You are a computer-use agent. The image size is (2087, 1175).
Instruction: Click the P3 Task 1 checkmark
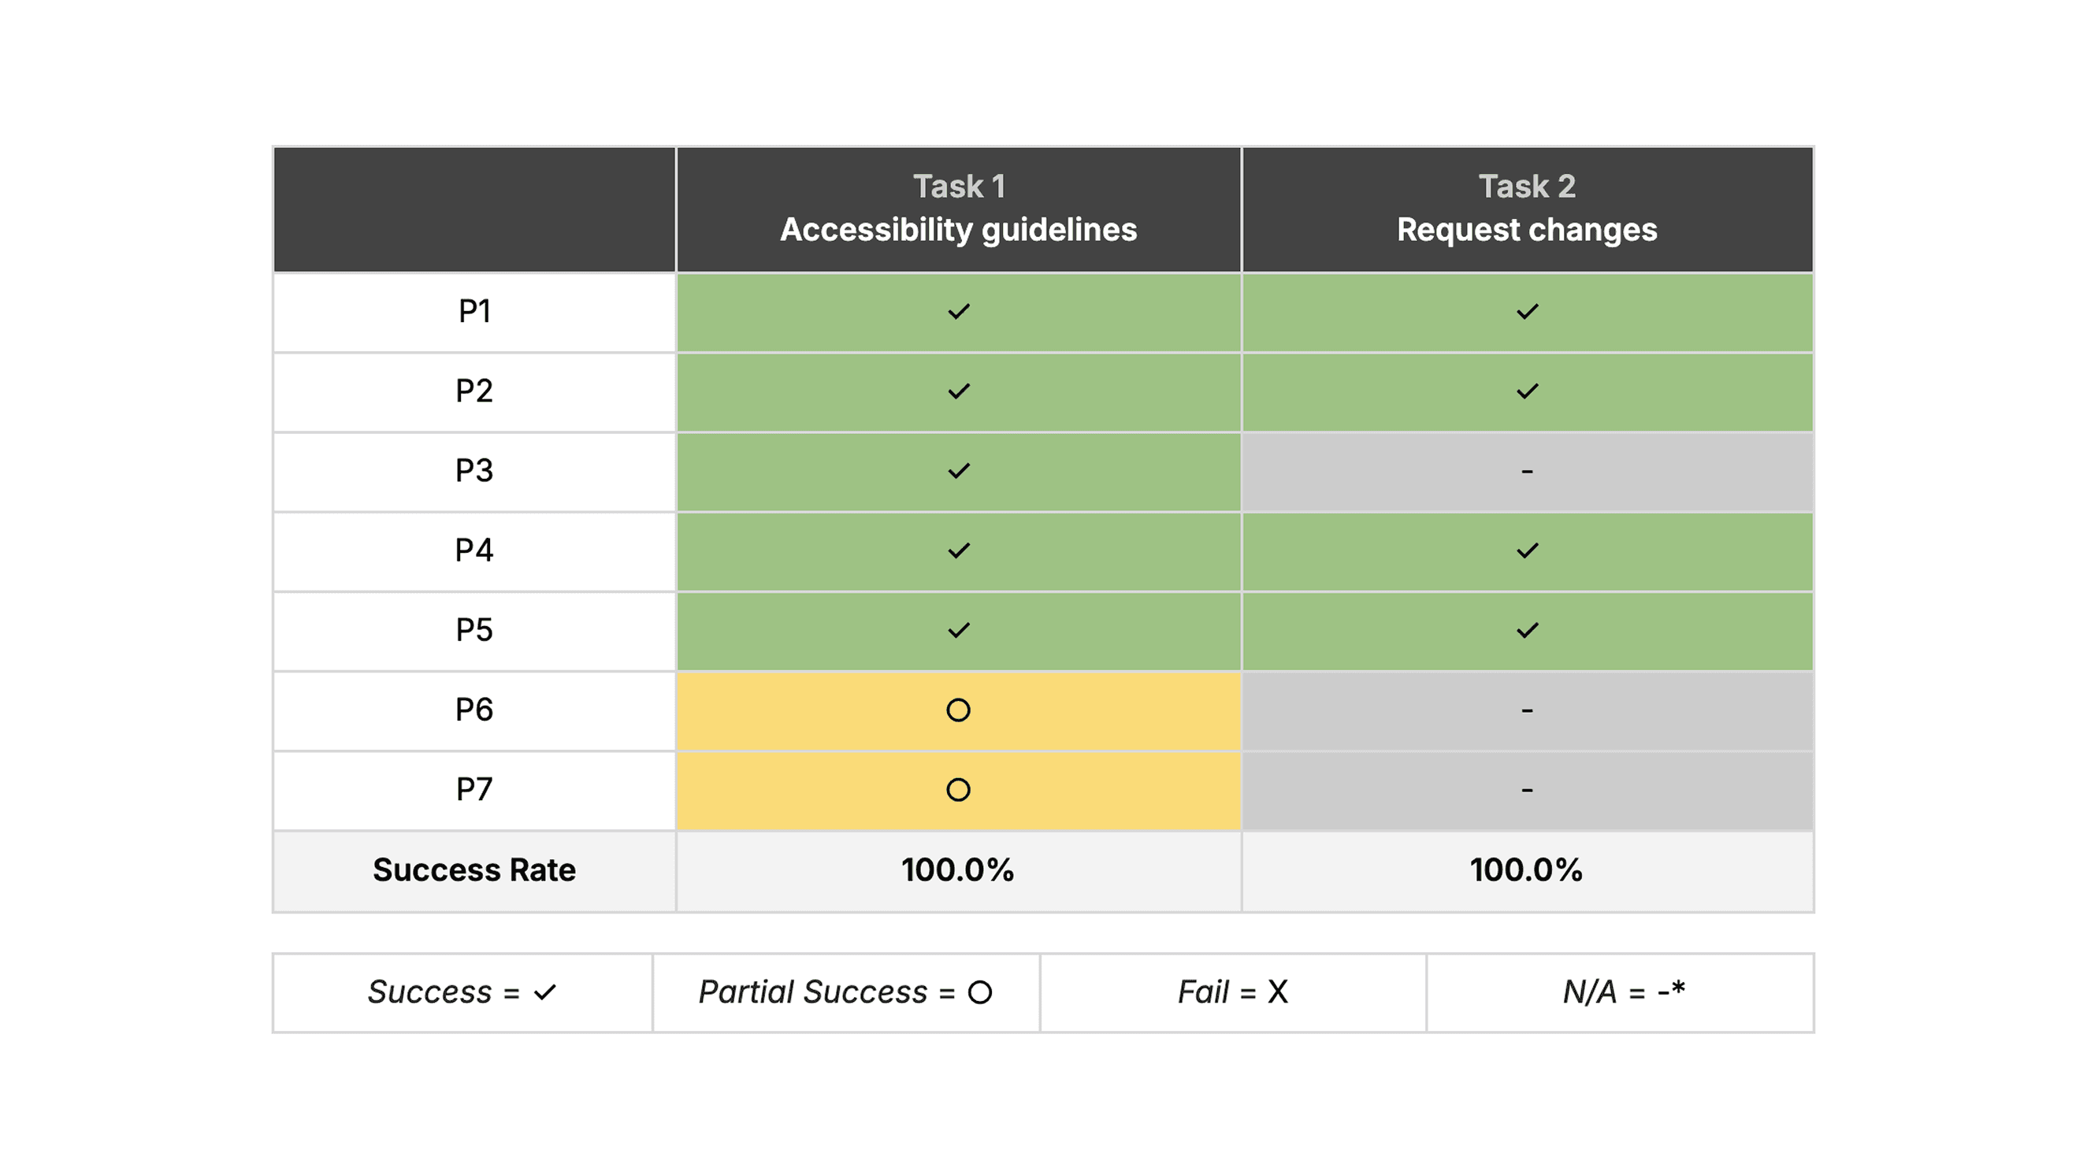pos(959,470)
